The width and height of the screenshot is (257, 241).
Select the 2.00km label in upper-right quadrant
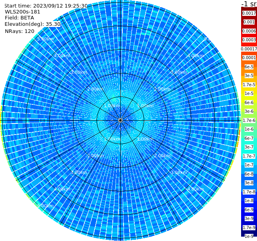[x=162, y=89]
